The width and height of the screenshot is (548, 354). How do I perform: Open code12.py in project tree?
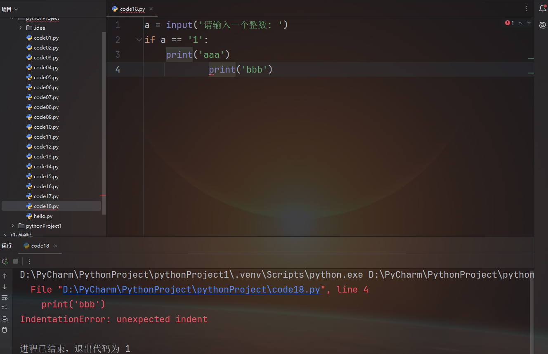coord(46,147)
